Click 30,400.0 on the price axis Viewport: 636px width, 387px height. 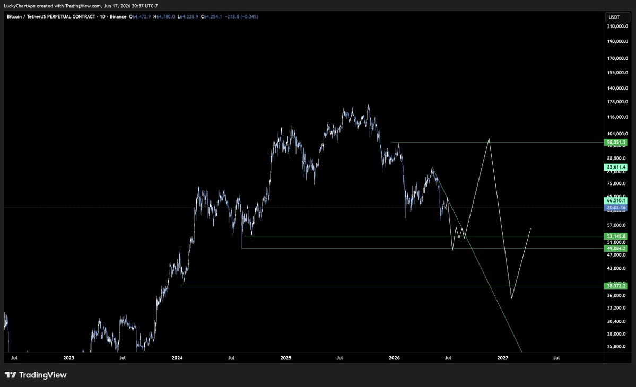(616, 321)
